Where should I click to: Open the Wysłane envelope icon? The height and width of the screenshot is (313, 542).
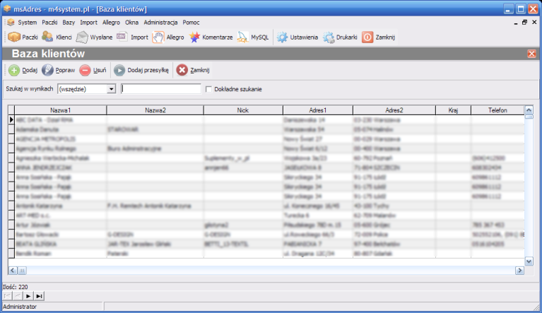(82, 37)
